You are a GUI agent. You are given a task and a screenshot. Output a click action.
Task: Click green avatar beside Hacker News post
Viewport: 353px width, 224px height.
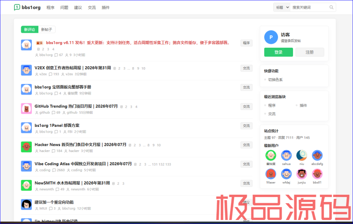click(26, 147)
